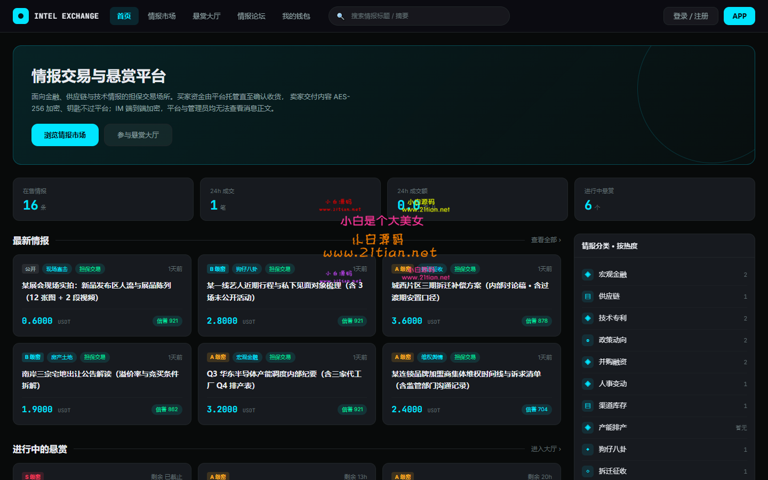The height and width of the screenshot is (480, 768).
Task: Click the 人事变动 category icon
Action: pyautogui.click(x=588, y=383)
